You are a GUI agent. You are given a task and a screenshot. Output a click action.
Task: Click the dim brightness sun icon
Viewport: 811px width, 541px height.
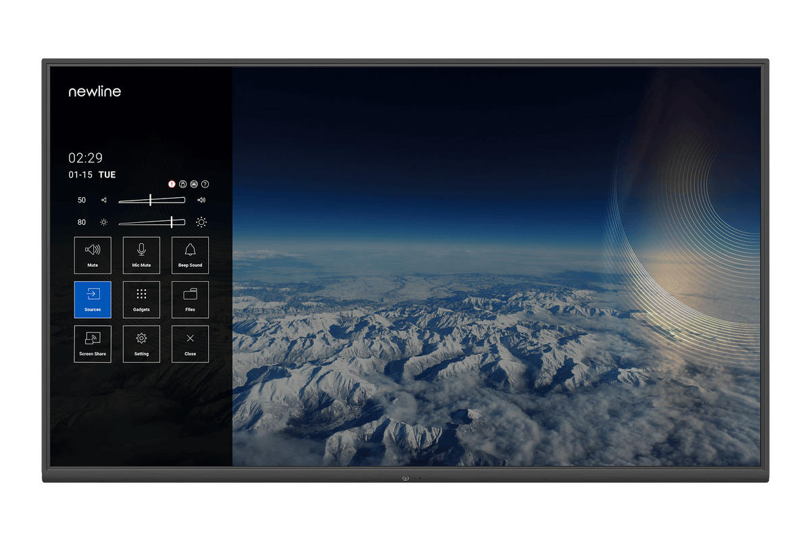click(104, 222)
